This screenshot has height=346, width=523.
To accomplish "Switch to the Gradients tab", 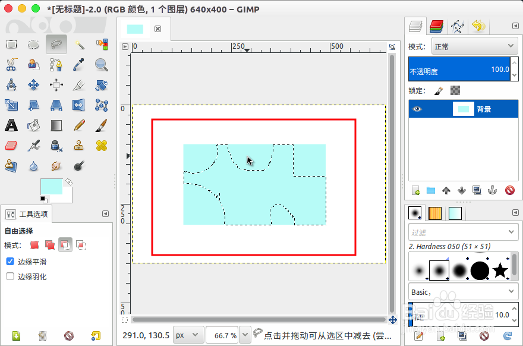I will point(455,213).
